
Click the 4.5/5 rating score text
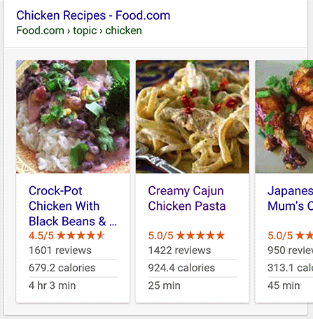[x=41, y=236]
